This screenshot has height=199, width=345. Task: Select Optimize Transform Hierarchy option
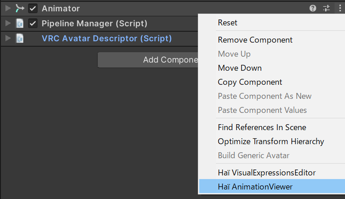click(x=271, y=141)
